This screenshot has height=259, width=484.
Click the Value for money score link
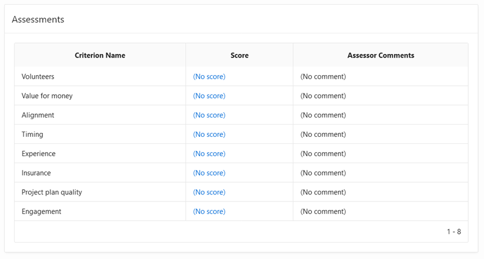pyautogui.click(x=209, y=96)
